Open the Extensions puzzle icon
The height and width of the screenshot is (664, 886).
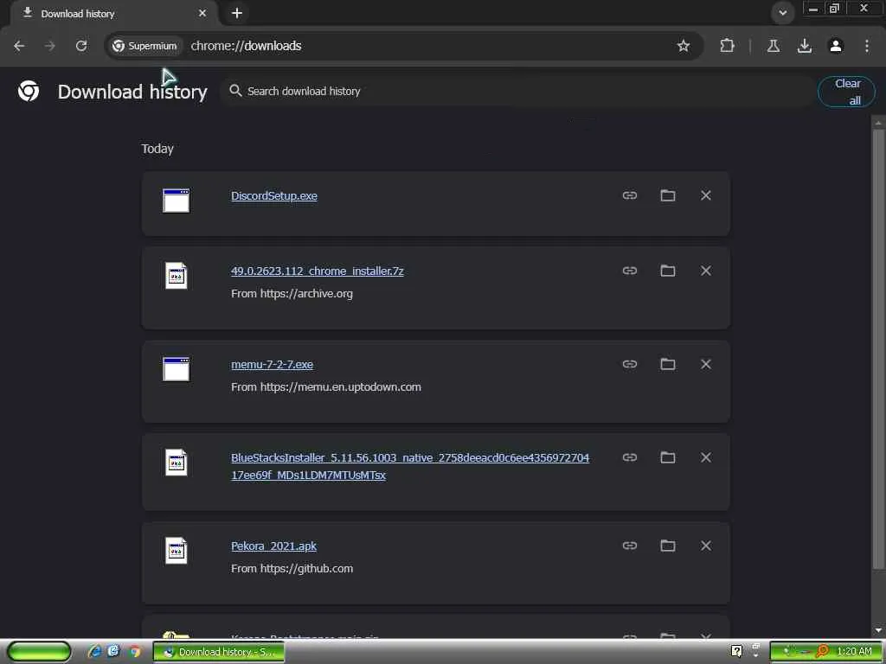(727, 46)
